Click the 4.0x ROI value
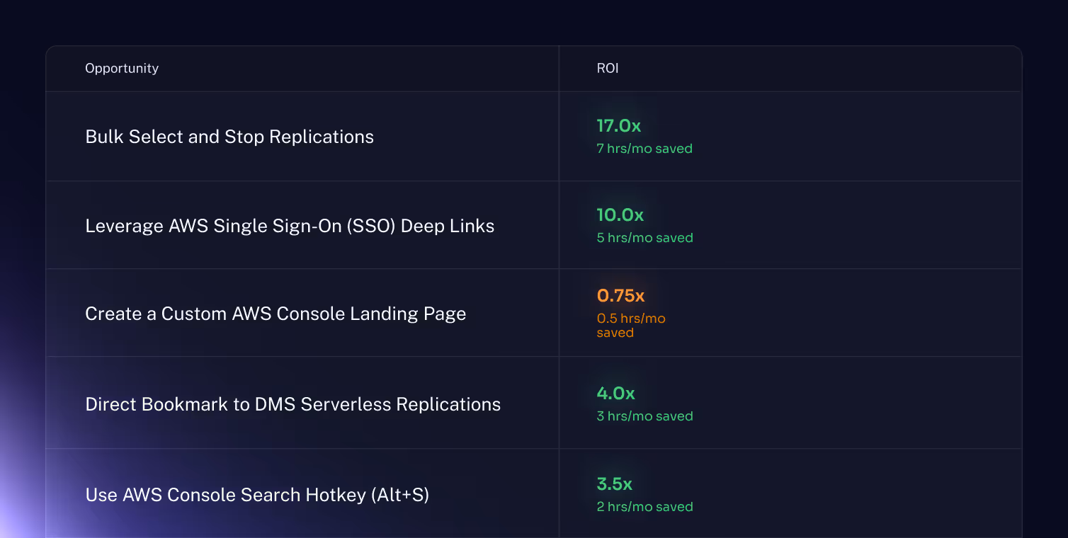 click(x=615, y=394)
